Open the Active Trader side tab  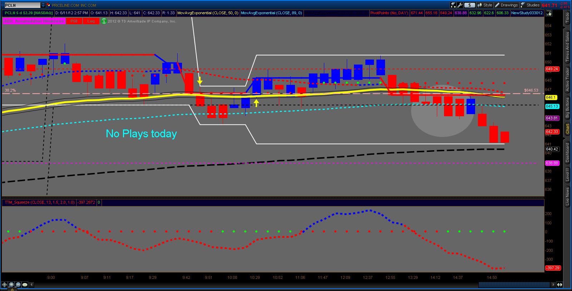567,79
